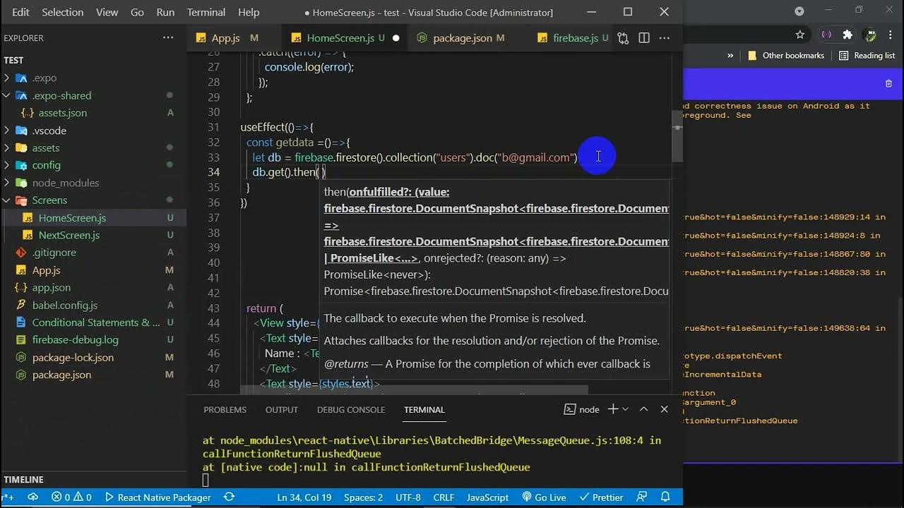
Task: Start React Native Packager from status bar
Action: (158, 497)
